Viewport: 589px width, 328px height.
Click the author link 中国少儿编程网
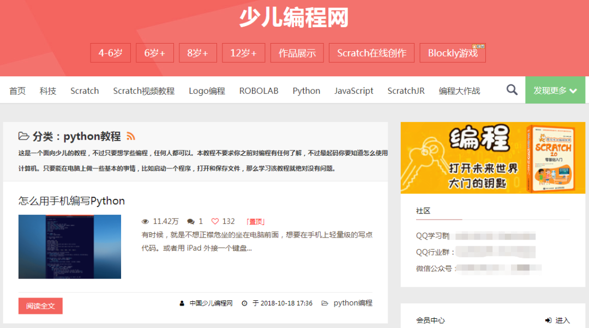(211, 303)
